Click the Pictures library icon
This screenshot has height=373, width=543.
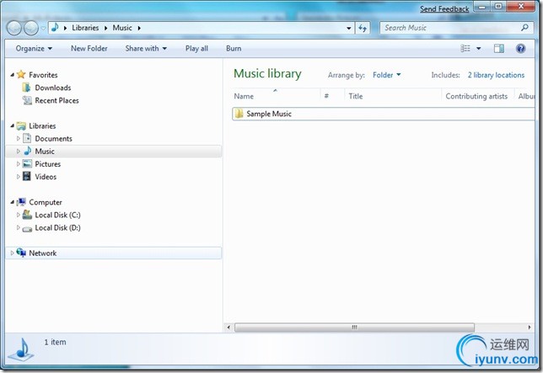(27, 164)
